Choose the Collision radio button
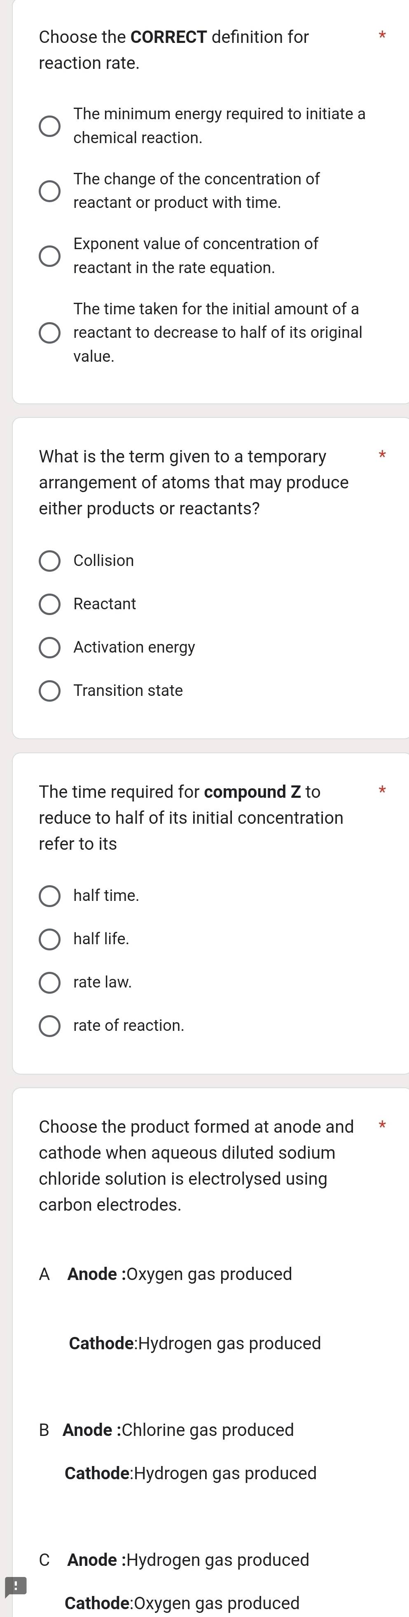 pyautogui.click(x=50, y=561)
